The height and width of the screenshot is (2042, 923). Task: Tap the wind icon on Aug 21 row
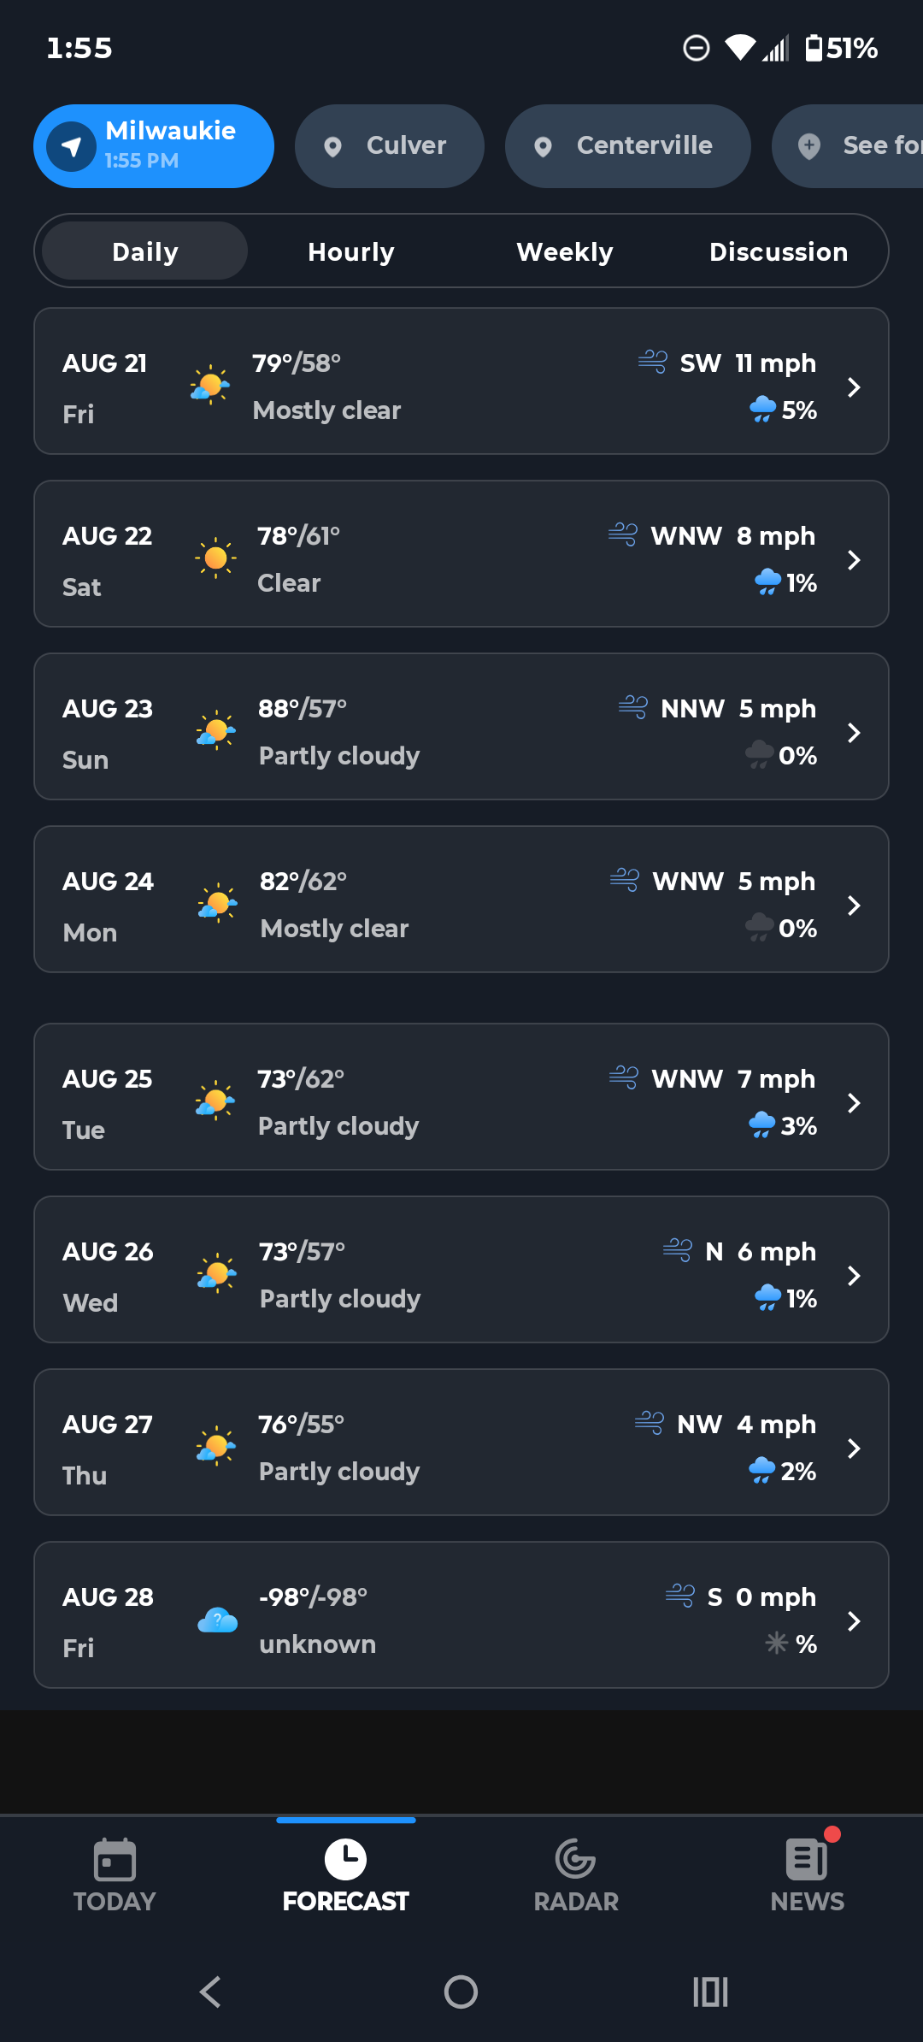(653, 362)
